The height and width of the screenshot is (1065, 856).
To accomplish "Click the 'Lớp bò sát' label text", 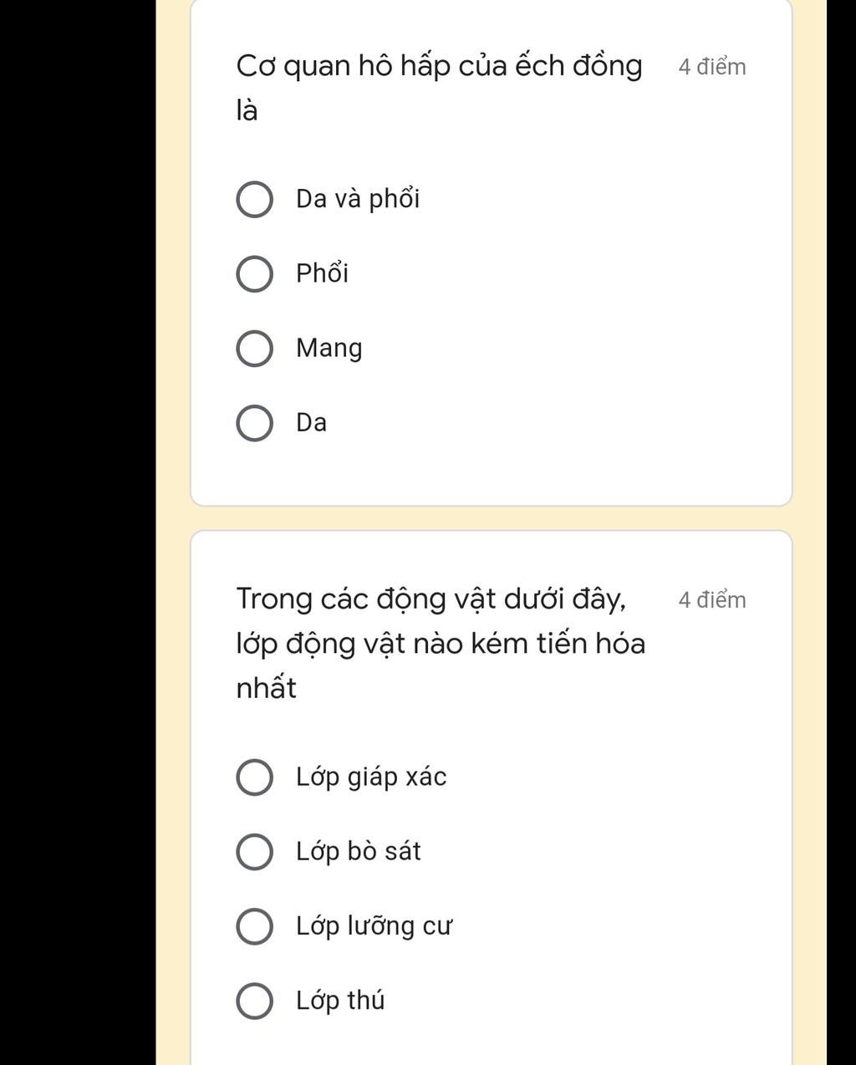I will tap(358, 852).
